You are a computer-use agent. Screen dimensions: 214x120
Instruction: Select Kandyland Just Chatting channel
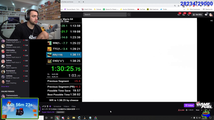[15, 72]
